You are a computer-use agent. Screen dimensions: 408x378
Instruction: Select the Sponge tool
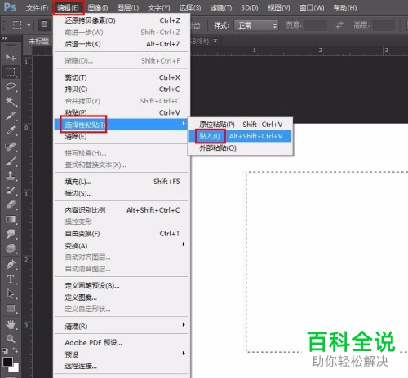point(11,248)
